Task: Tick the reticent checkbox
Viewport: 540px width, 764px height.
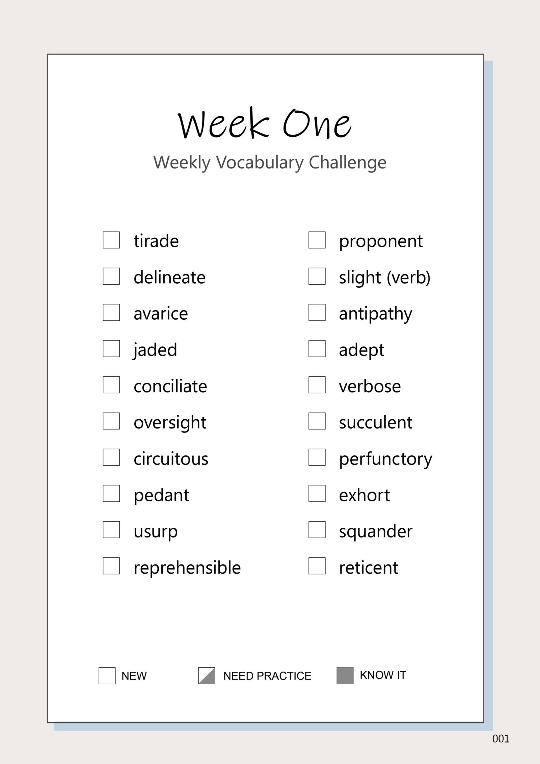Action: 317,566
